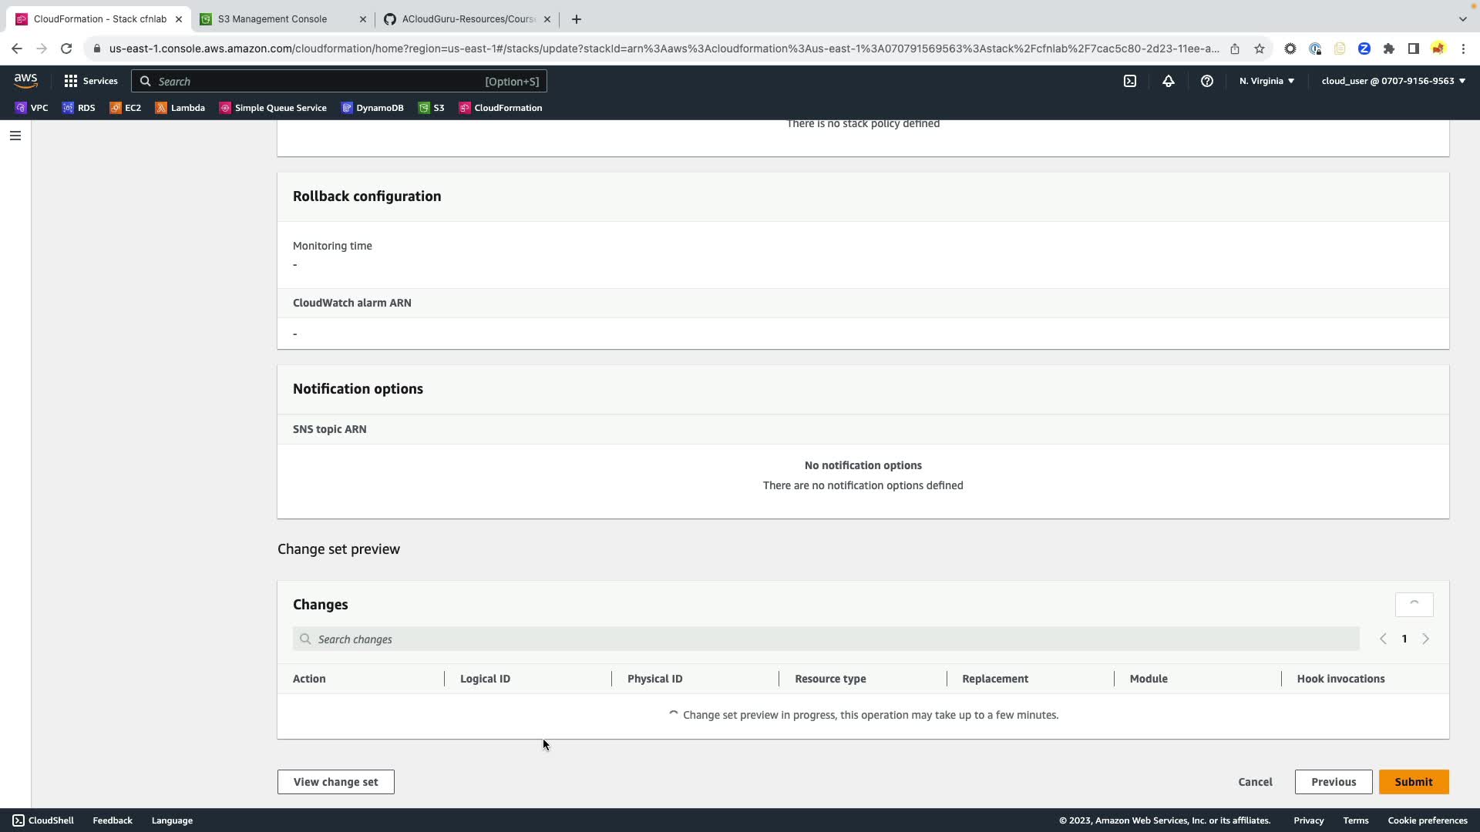The image size is (1480, 832).
Task: Open the N. Virginia region dropdown
Action: click(x=1266, y=81)
